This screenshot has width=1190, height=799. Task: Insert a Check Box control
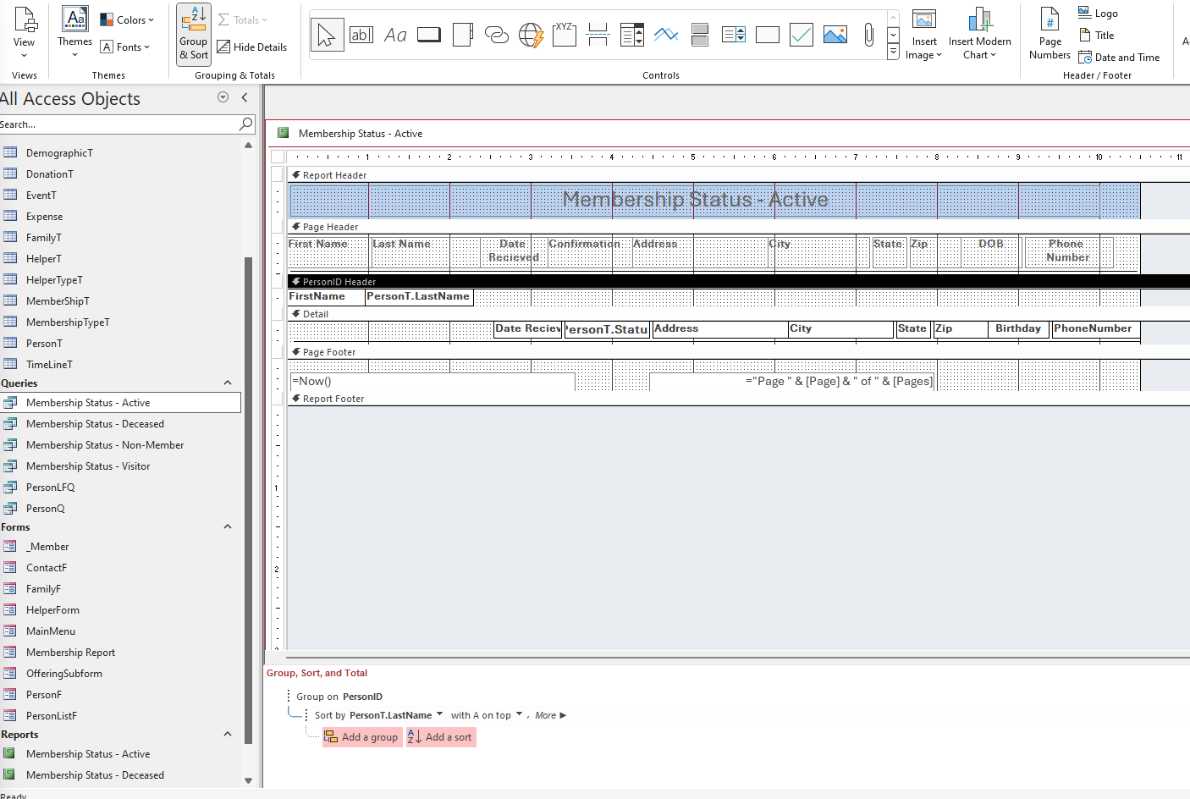point(801,34)
